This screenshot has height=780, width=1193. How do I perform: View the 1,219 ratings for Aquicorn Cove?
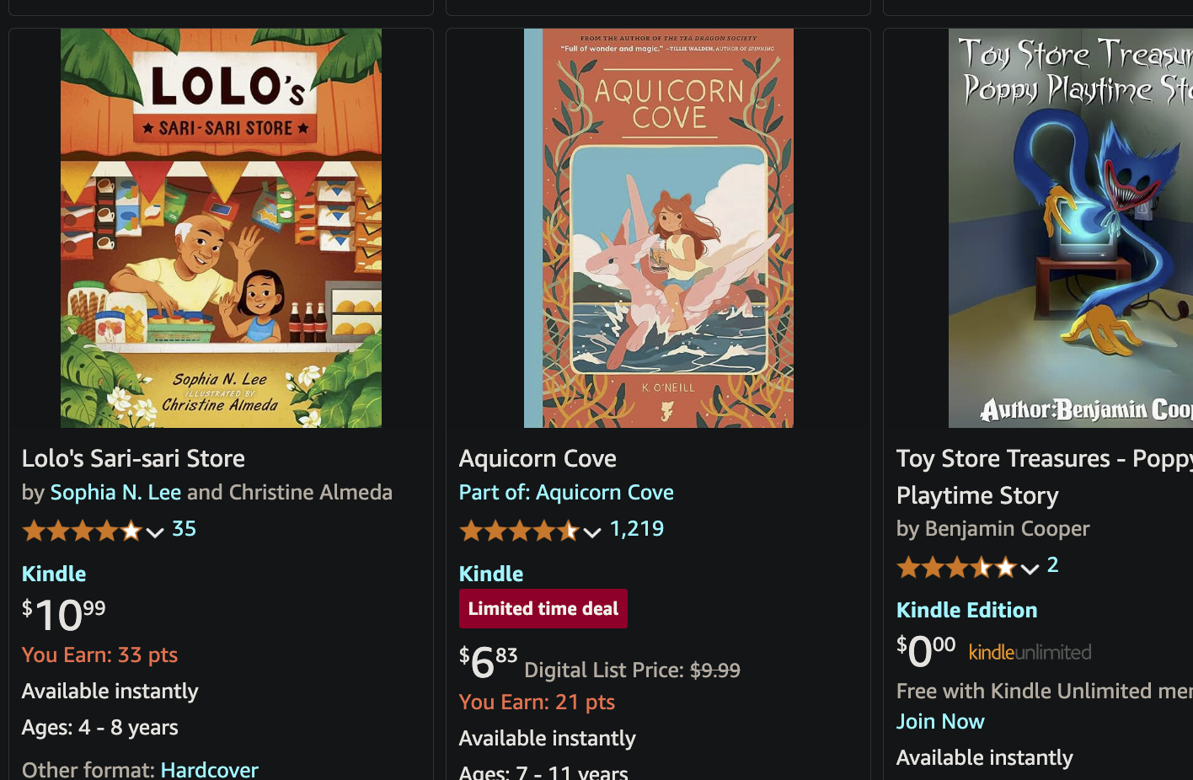click(637, 528)
